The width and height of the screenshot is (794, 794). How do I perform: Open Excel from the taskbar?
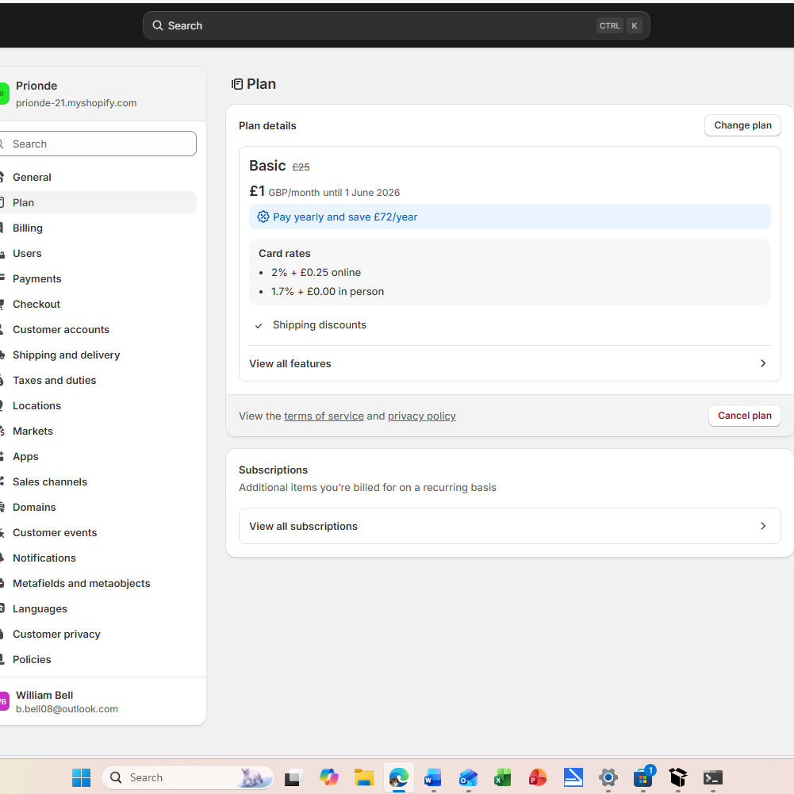pyautogui.click(x=502, y=777)
